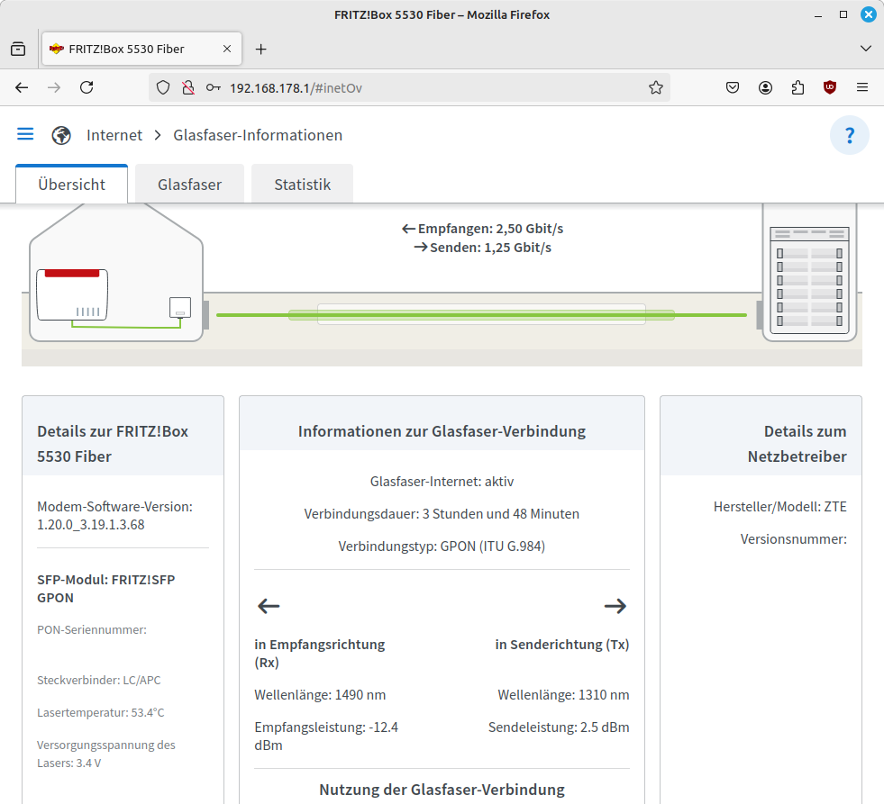Open a new tab with plus button

pos(260,49)
